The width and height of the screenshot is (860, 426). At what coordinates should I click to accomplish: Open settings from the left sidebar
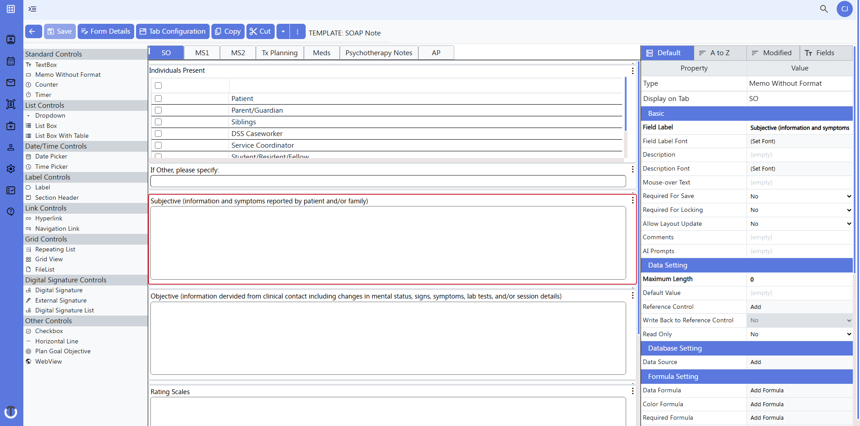point(10,169)
